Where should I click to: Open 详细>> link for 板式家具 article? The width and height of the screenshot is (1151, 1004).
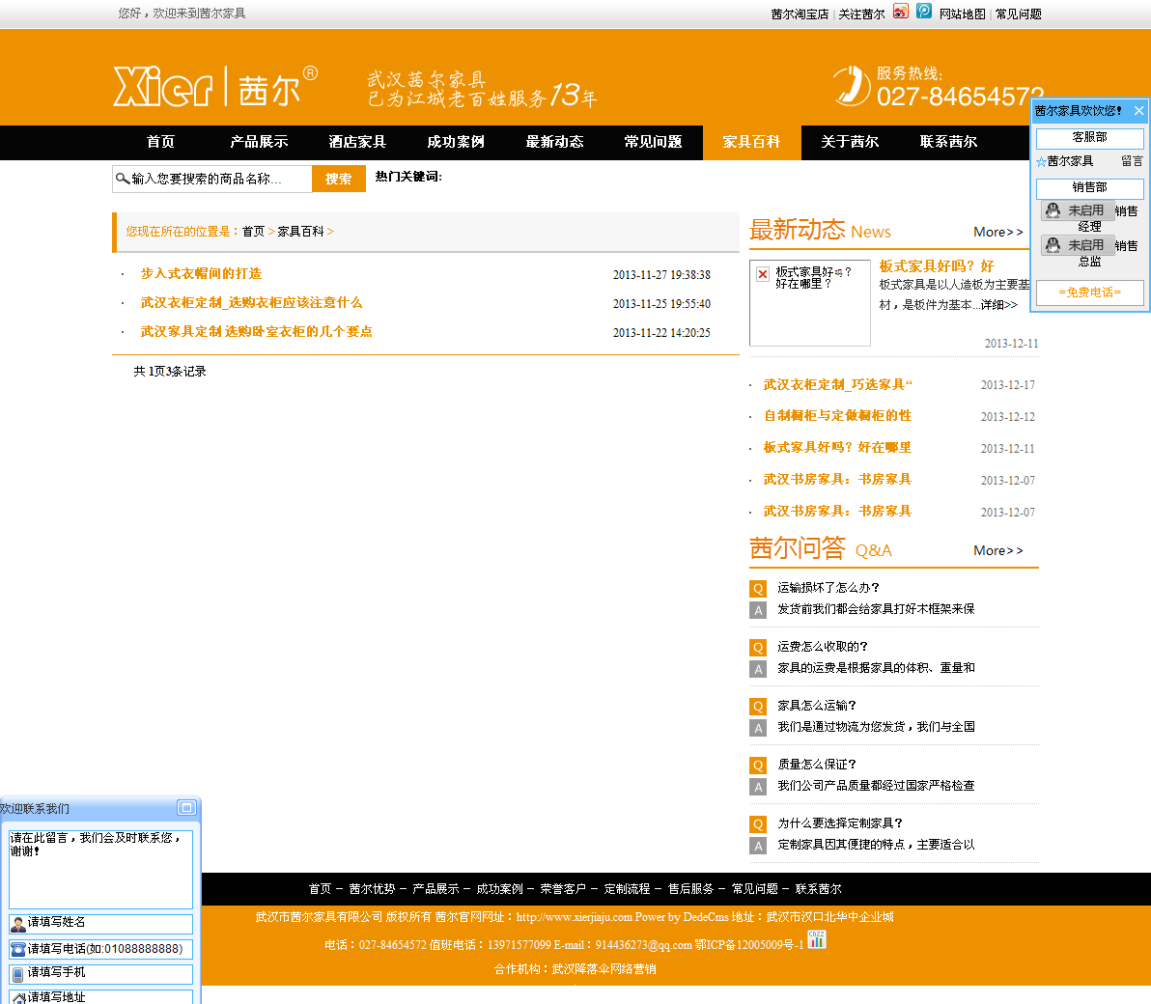point(998,305)
